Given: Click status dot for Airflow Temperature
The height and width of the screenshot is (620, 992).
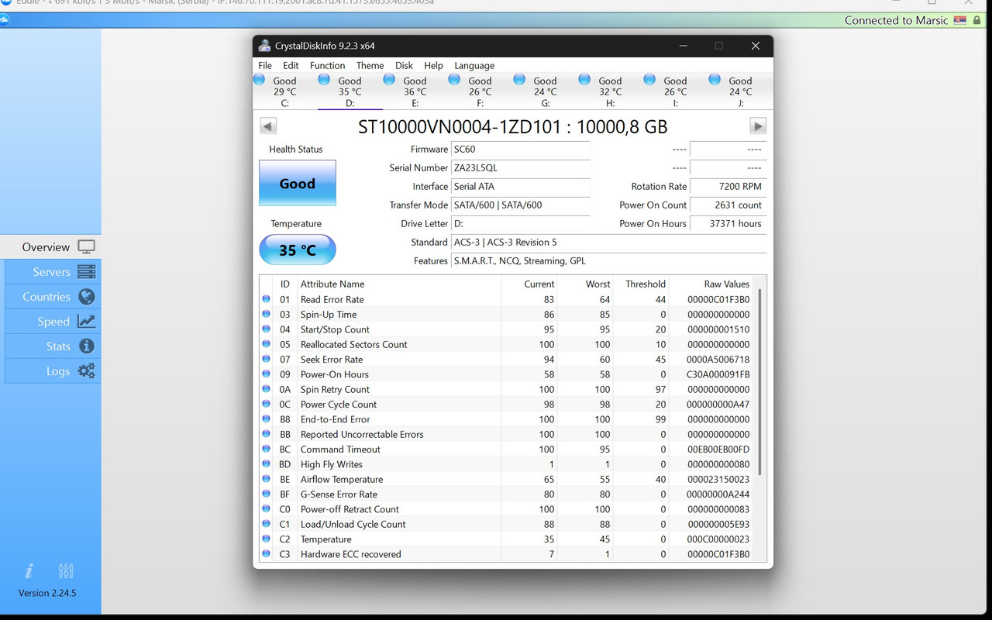Looking at the screenshot, I should click(x=267, y=479).
